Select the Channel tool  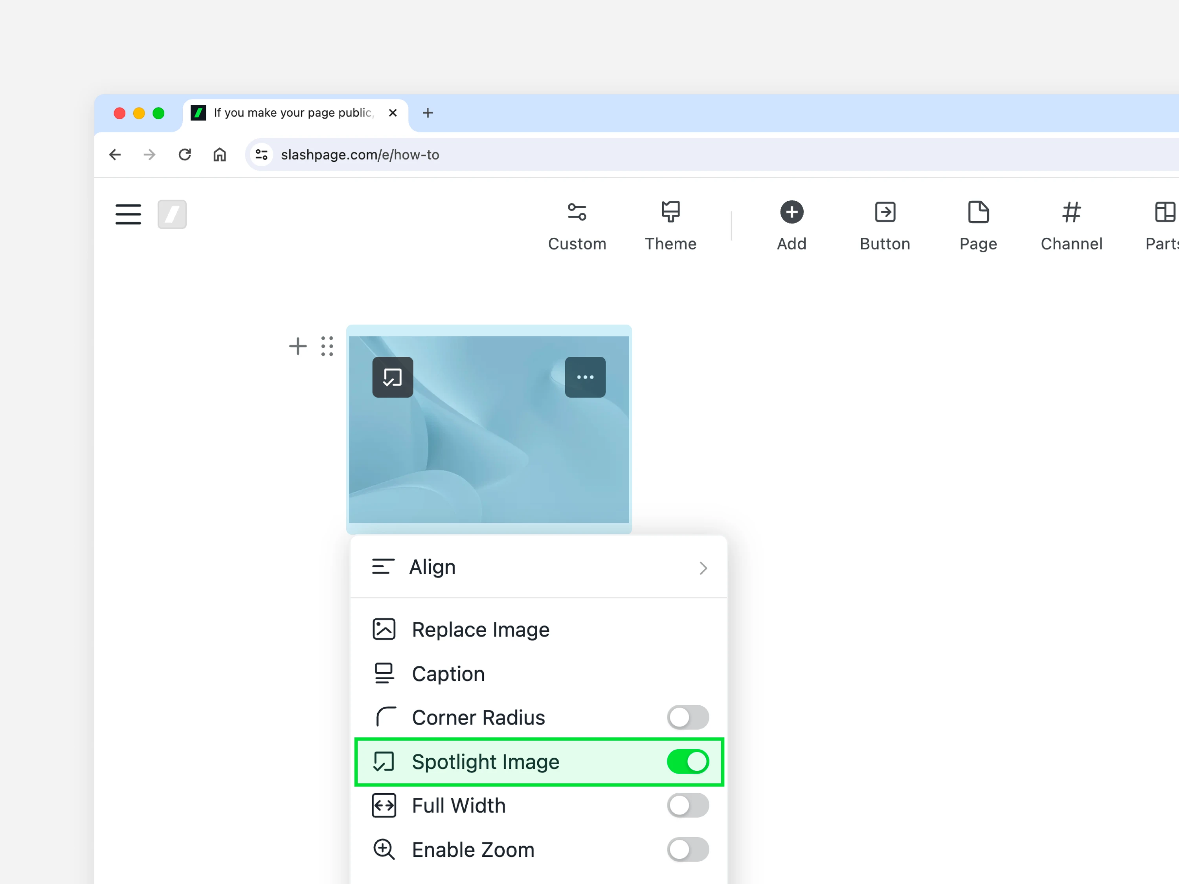[x=1071, y=226]
